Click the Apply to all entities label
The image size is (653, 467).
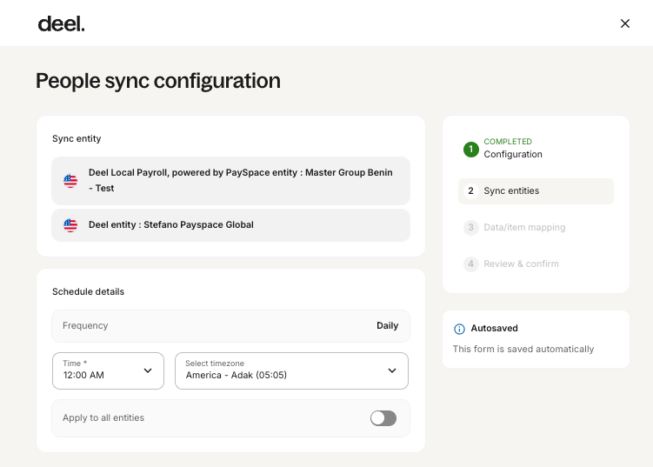(103, 417)
